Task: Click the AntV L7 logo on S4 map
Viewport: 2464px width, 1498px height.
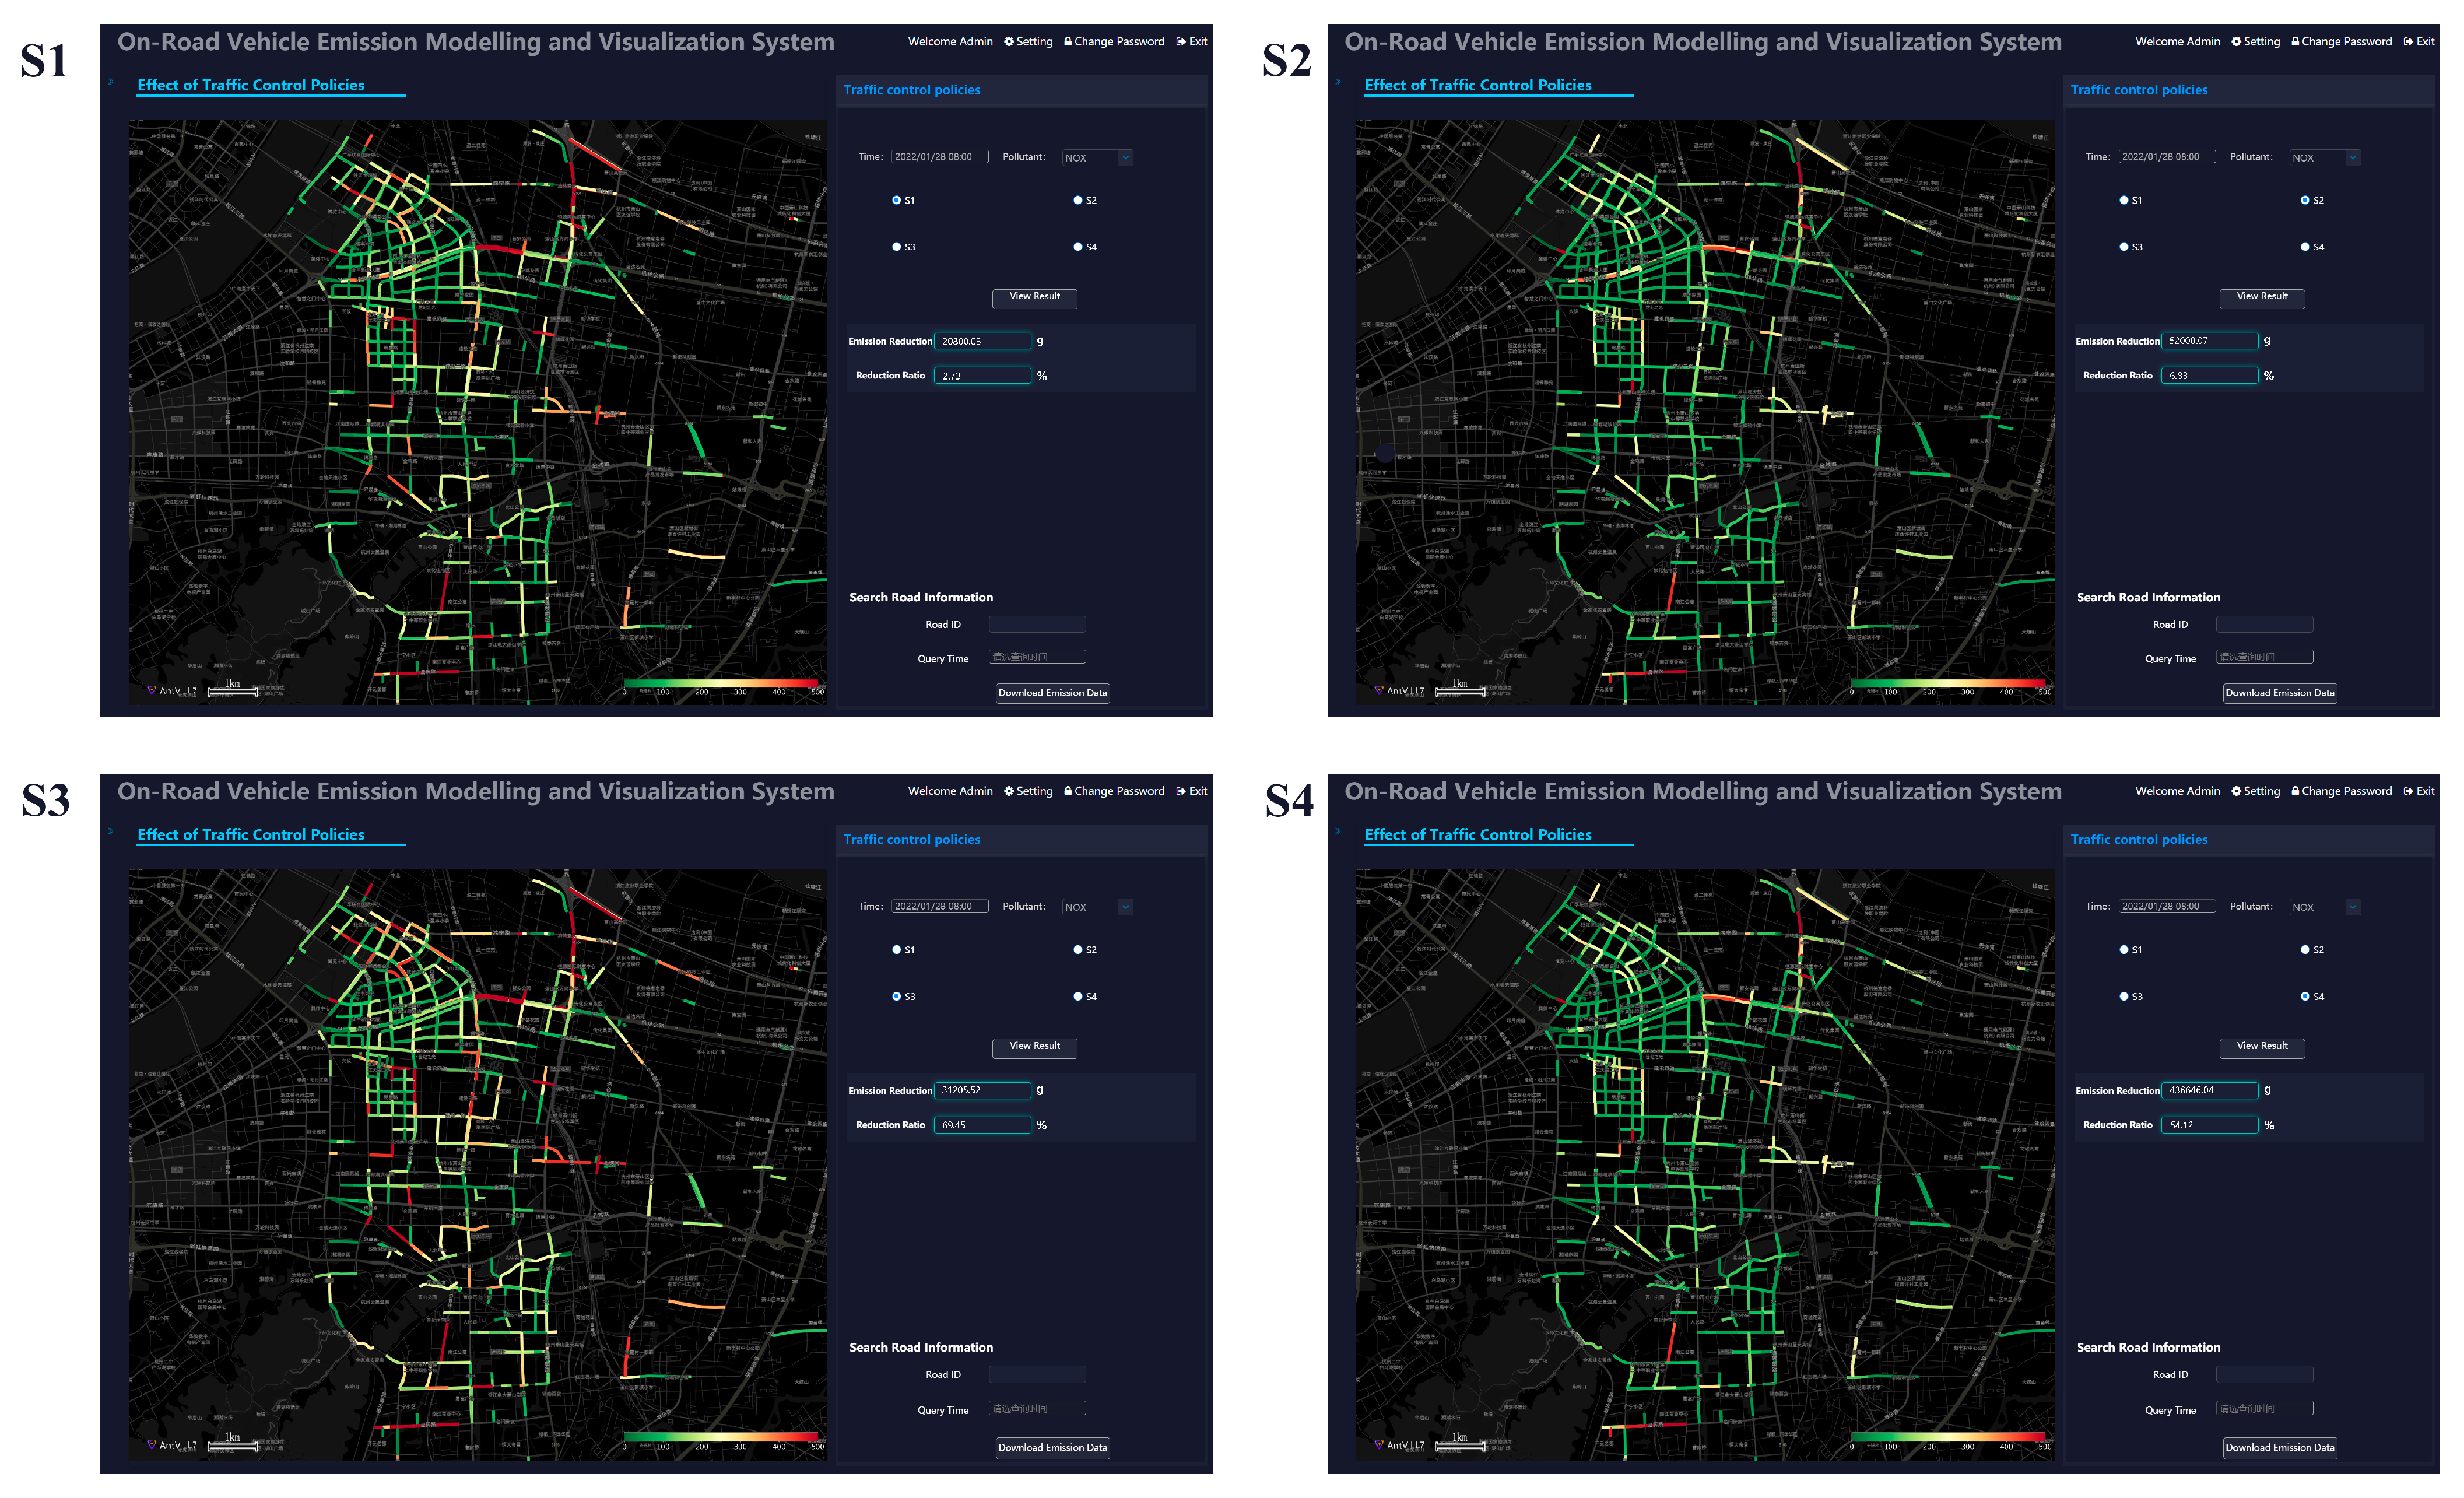Action: (1399, 1445)
